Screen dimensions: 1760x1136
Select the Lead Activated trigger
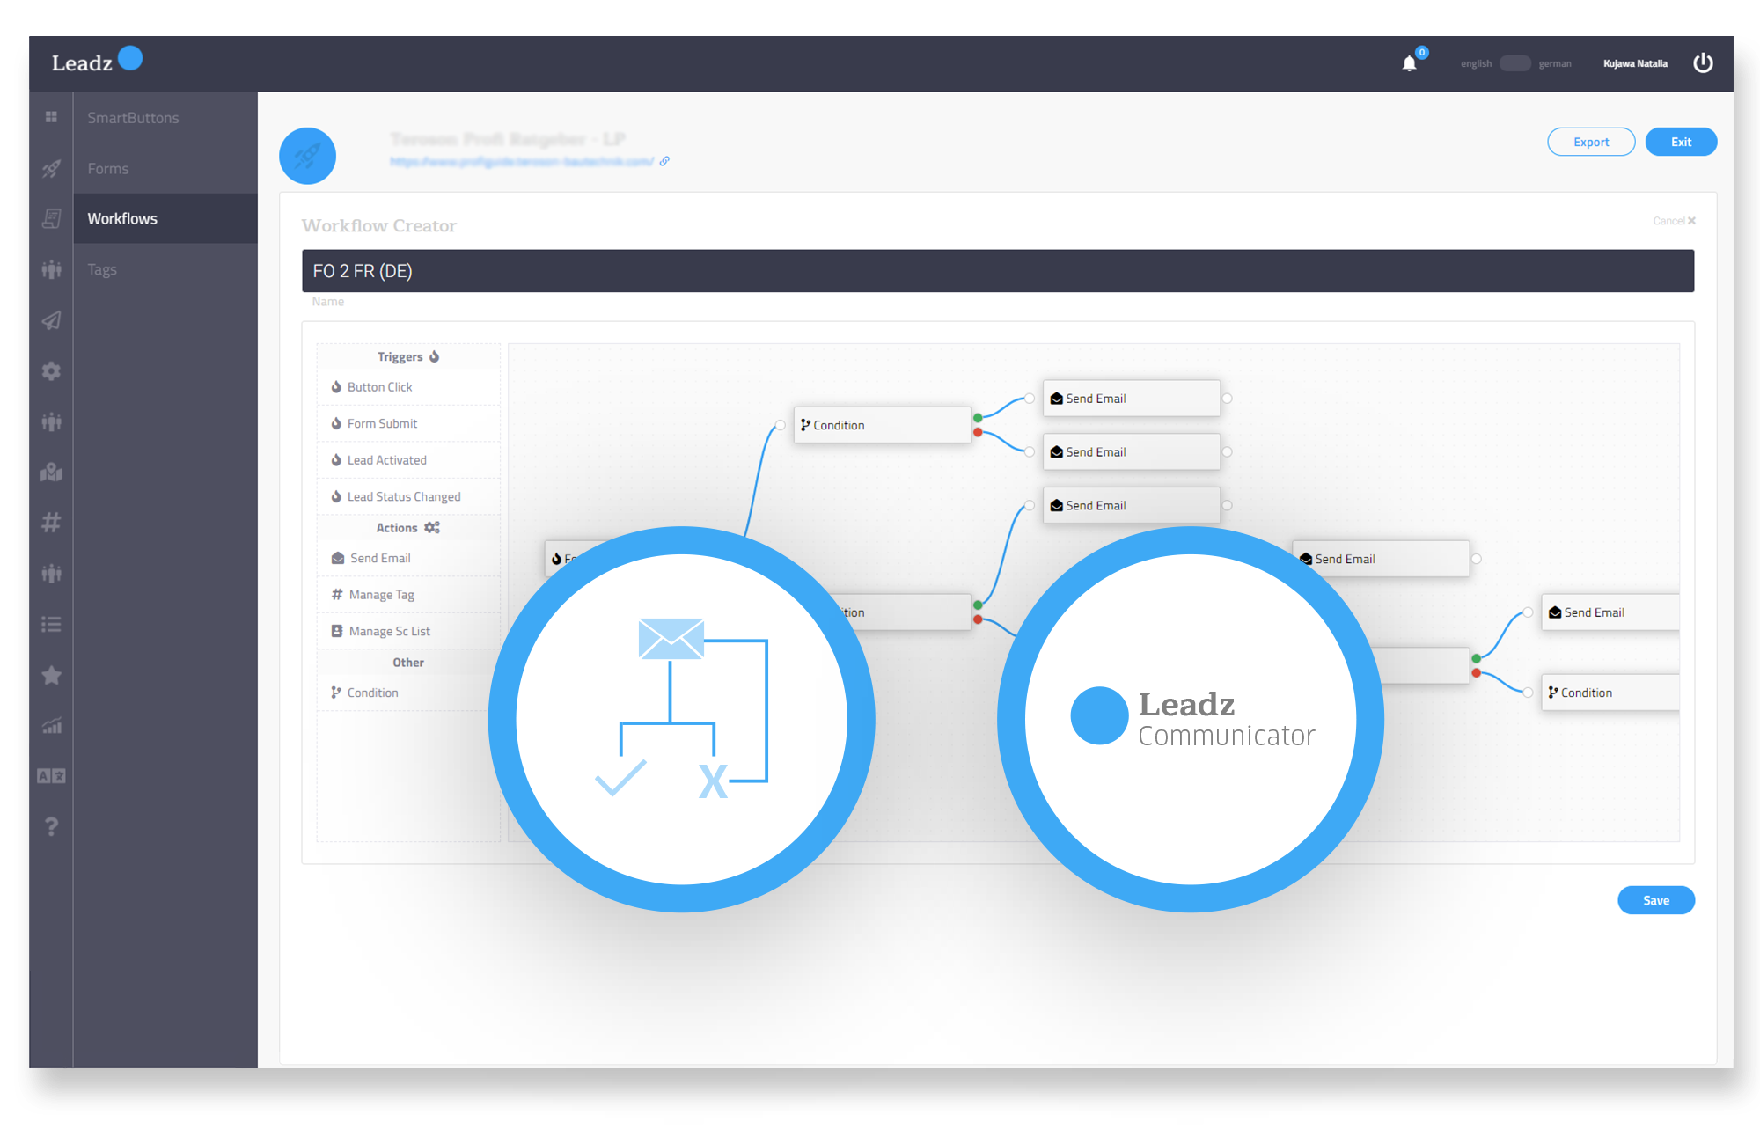coord(408,460)
